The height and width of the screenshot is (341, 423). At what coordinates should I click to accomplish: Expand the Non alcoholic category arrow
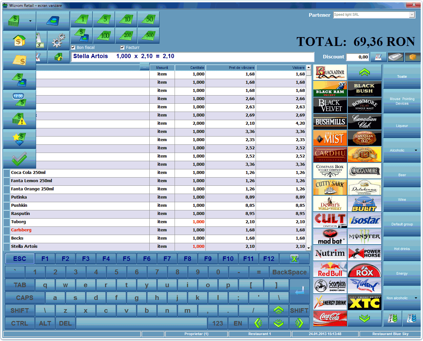click(x=416, y=298)
